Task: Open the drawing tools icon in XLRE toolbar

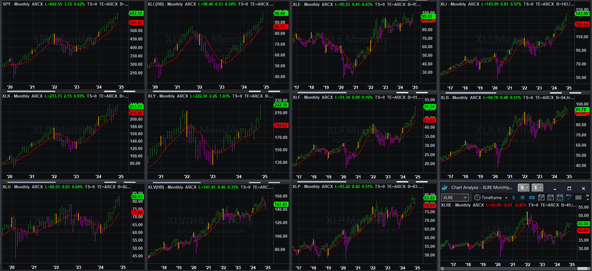Action: 569,197
